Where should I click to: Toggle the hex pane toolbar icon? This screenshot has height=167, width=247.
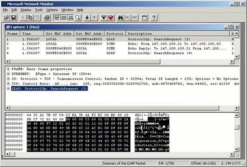coord(71,18)
